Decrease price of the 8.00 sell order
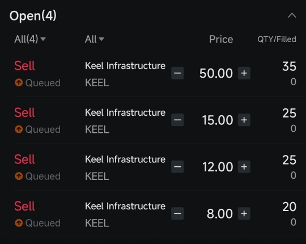The width and height of the screenshot is (306, 244). pos(177,213)
